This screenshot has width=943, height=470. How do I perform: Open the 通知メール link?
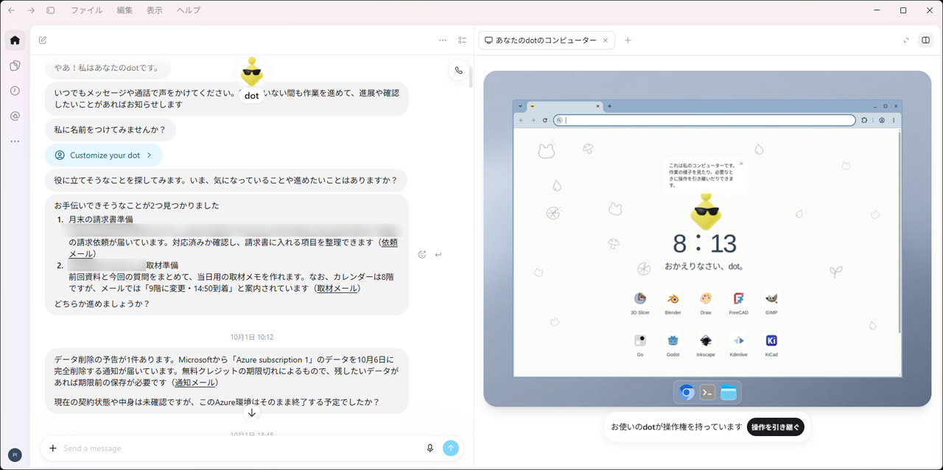(x=194, y=383)
